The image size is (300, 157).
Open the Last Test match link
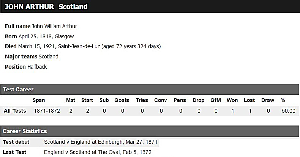pyautogui.click(x=98, y=152)
